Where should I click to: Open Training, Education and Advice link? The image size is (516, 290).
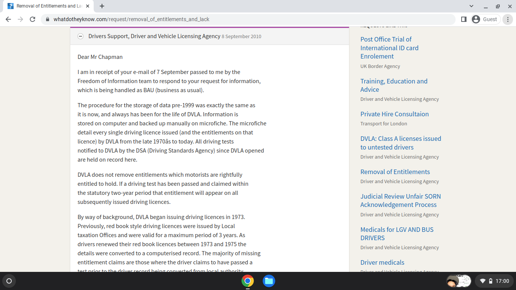394,85
